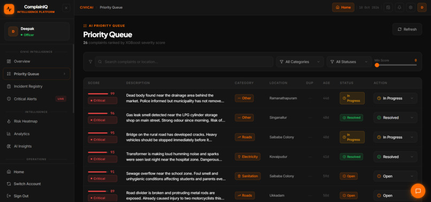Click the filter funnel icon left of search

click(90, 62)
